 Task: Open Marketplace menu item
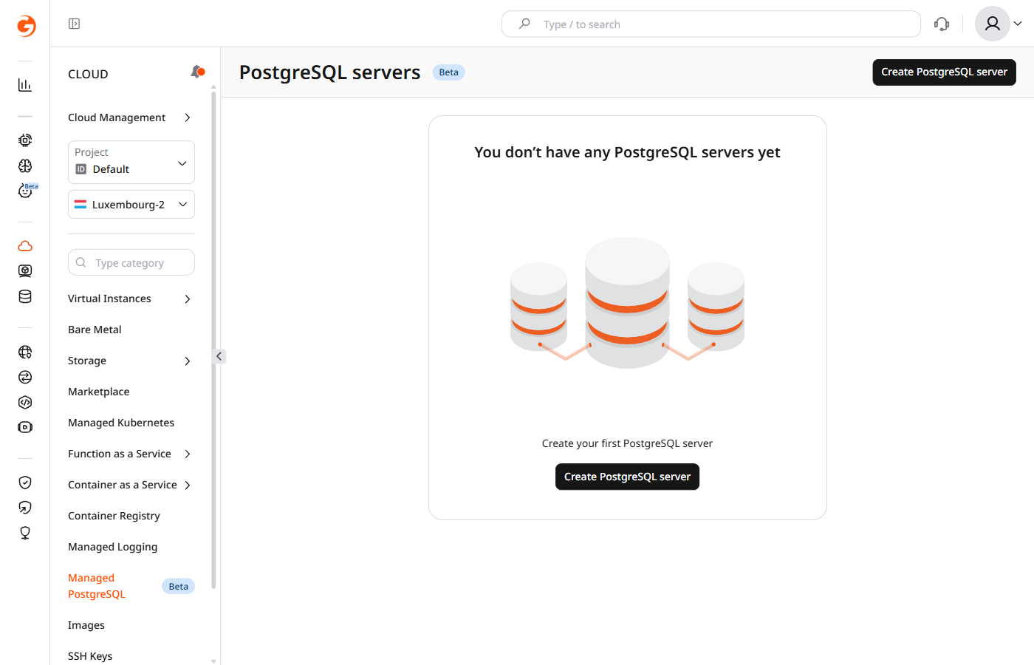[x=99, y=392]
